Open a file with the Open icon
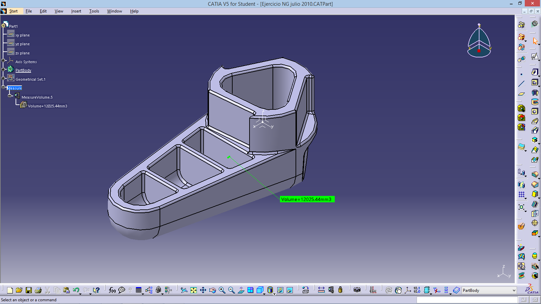The image size is (541, 304). tap(19, 290)
